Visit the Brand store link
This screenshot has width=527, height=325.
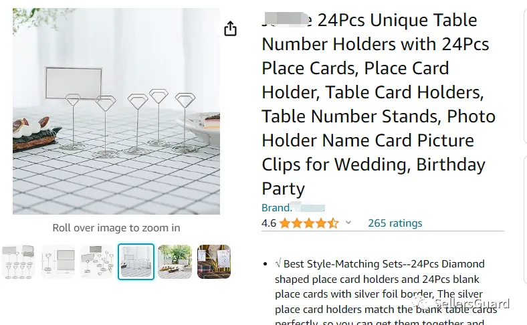pos(293,207)
